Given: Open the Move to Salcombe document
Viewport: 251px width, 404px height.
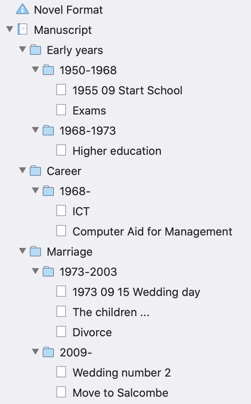Looking at the screenshot, I should point(120,393).
